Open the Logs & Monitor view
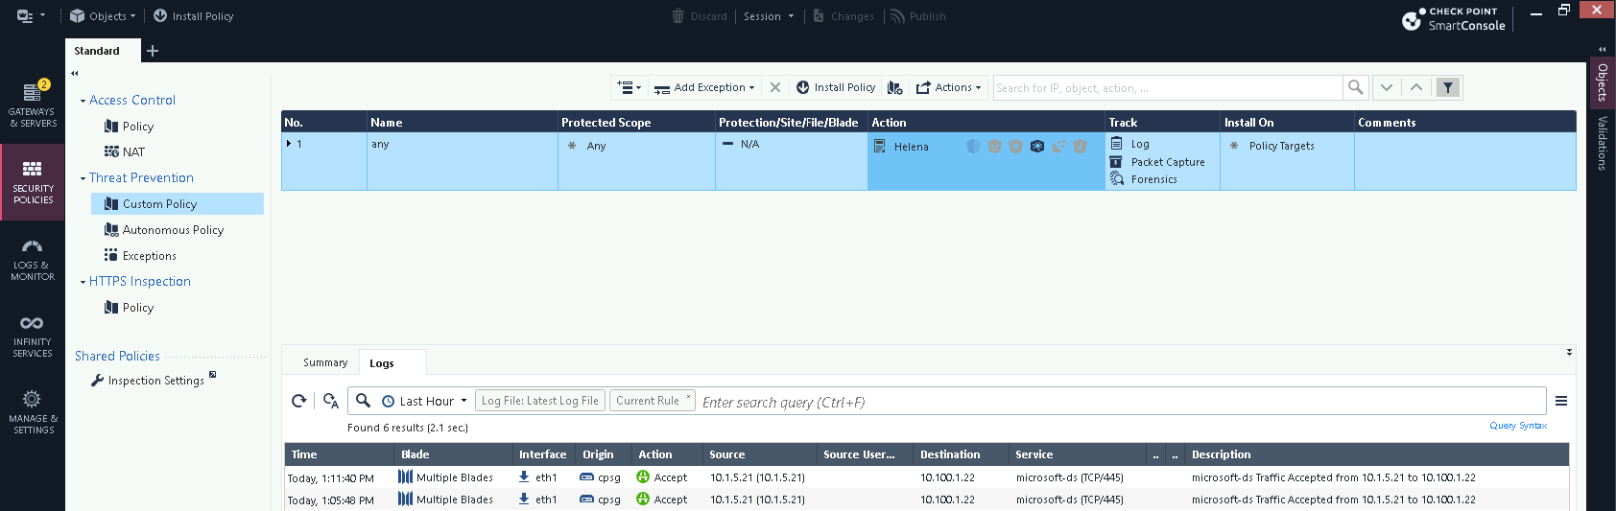 pos(33,259)
